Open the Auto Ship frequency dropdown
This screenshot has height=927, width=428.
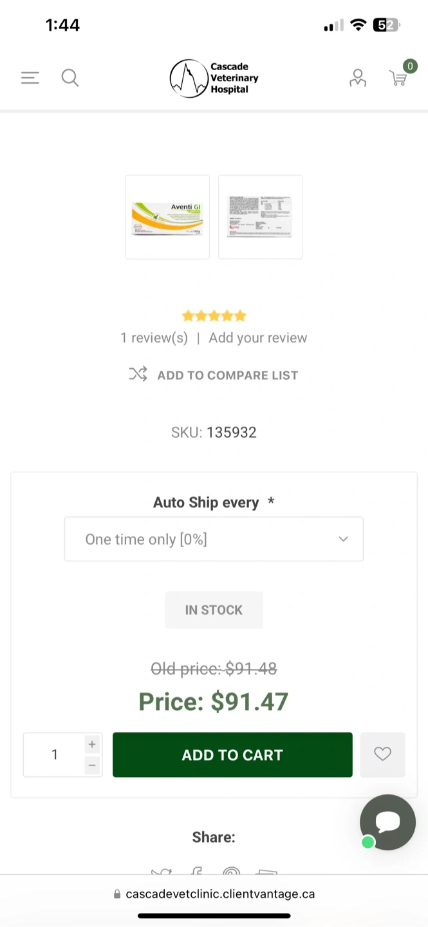point(214,539)
